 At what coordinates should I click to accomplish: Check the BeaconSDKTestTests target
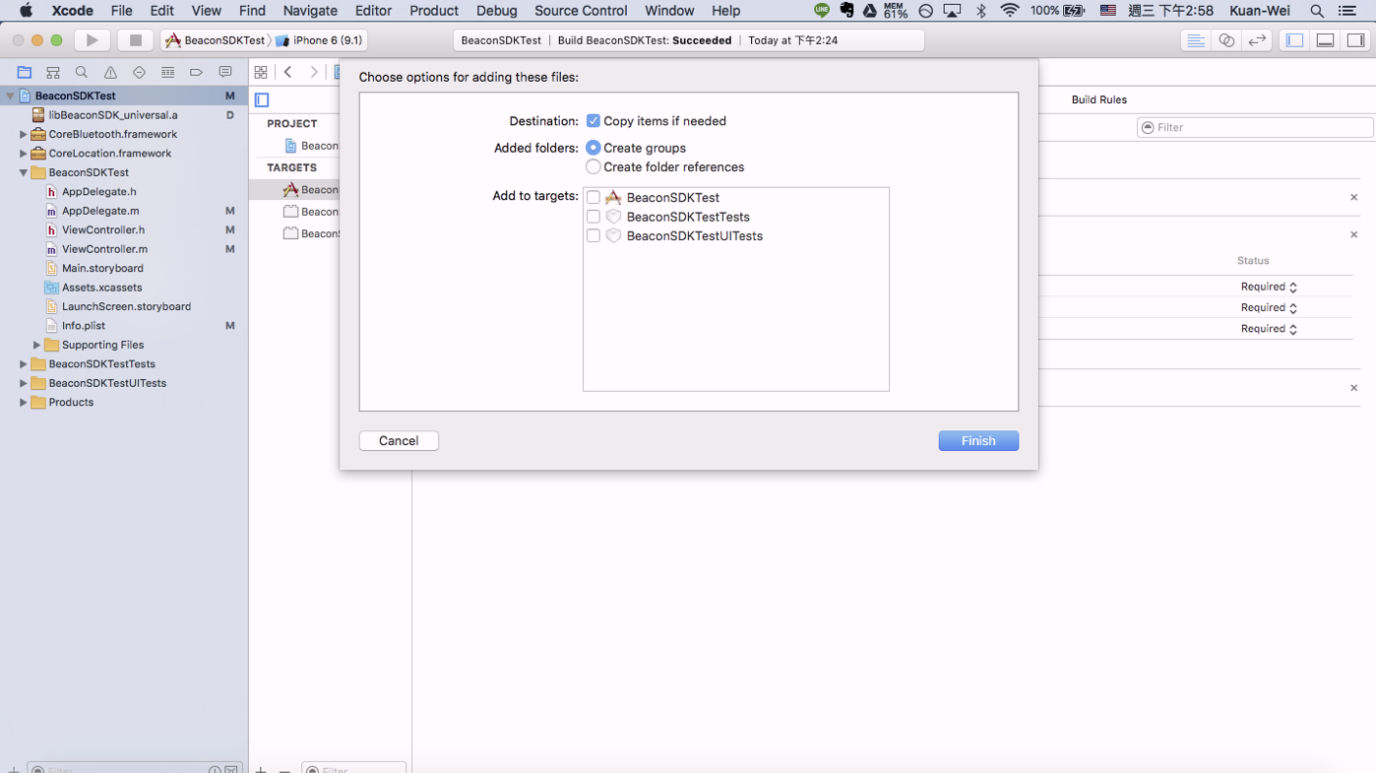click(x=594, y=217)
